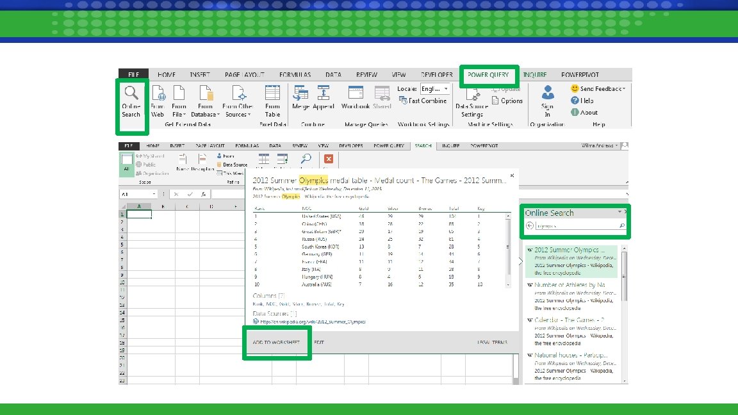This screenshot has width=738, height=415.
Task: Select the 2012 Summer Olympics search result
Action: coord(571,261)
